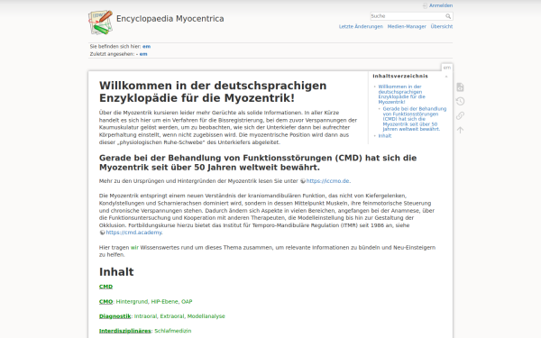Viewport: 541px width, 338px height.
Task: Jump to 'Willkommen in der deutschsprachigen' TOC entry
Action: point(401,94)
